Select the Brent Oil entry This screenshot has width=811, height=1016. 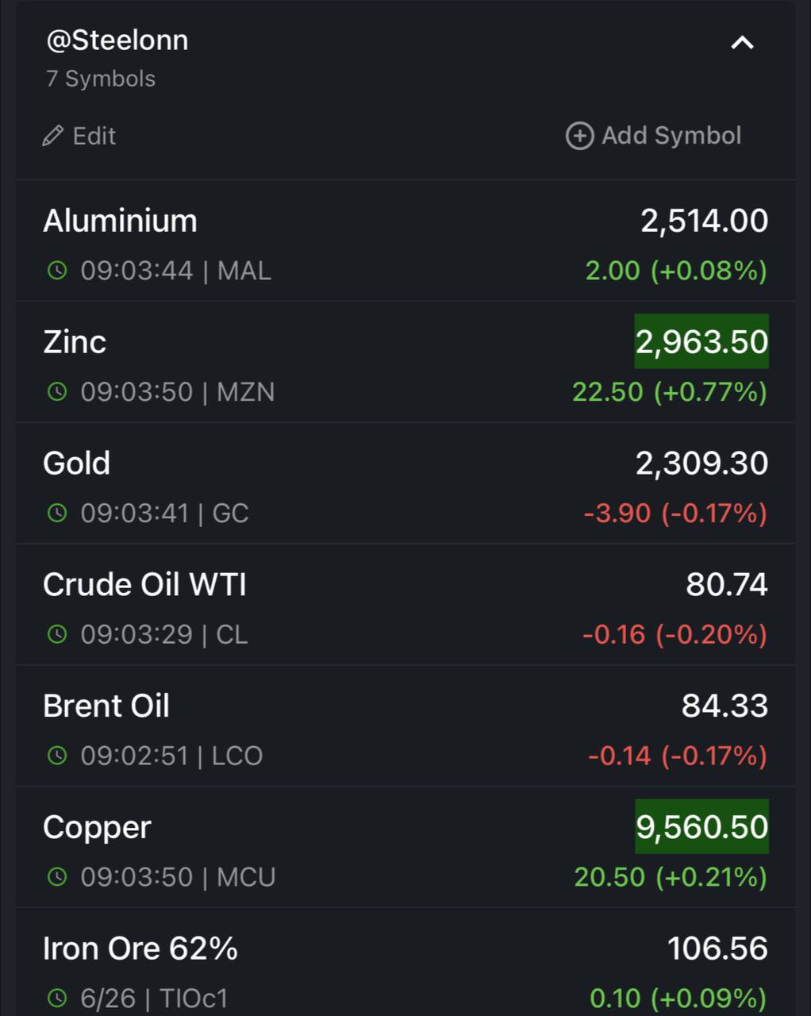click(405, 727)
